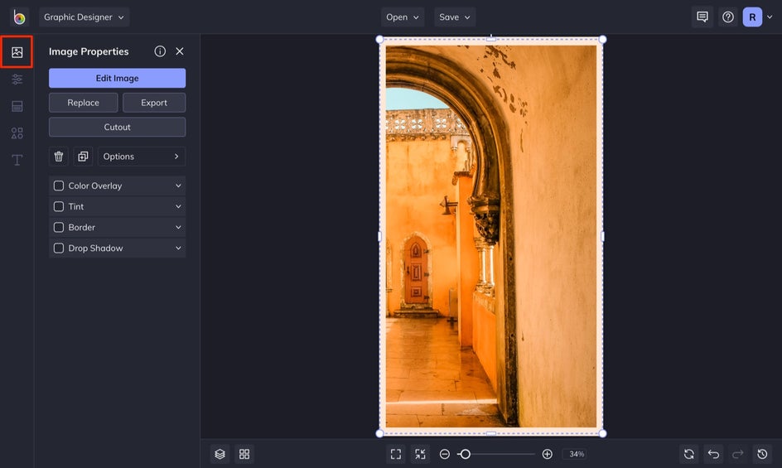This screenshot has width=782, height=468.
Task: Enable the Border checkbox
Action: [x=59, y=228]
